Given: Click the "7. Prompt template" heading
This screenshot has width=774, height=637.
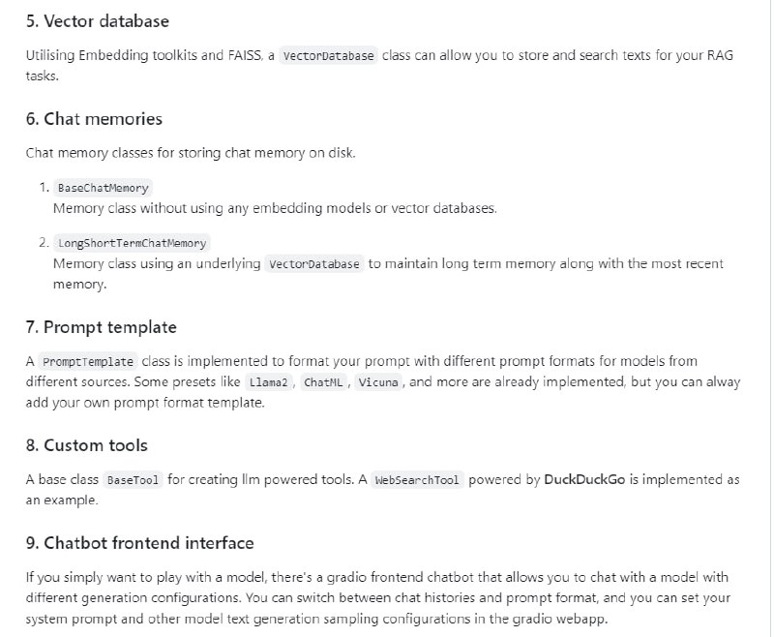Looking at the screenshot, I should 101,327.
